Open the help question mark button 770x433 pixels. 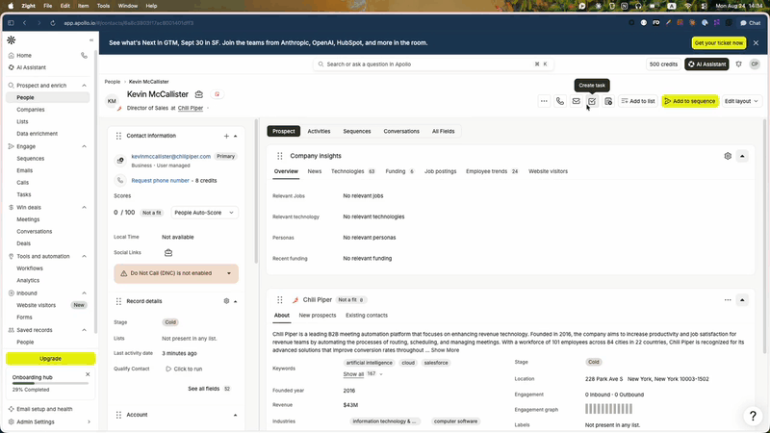tap(753, 416)
